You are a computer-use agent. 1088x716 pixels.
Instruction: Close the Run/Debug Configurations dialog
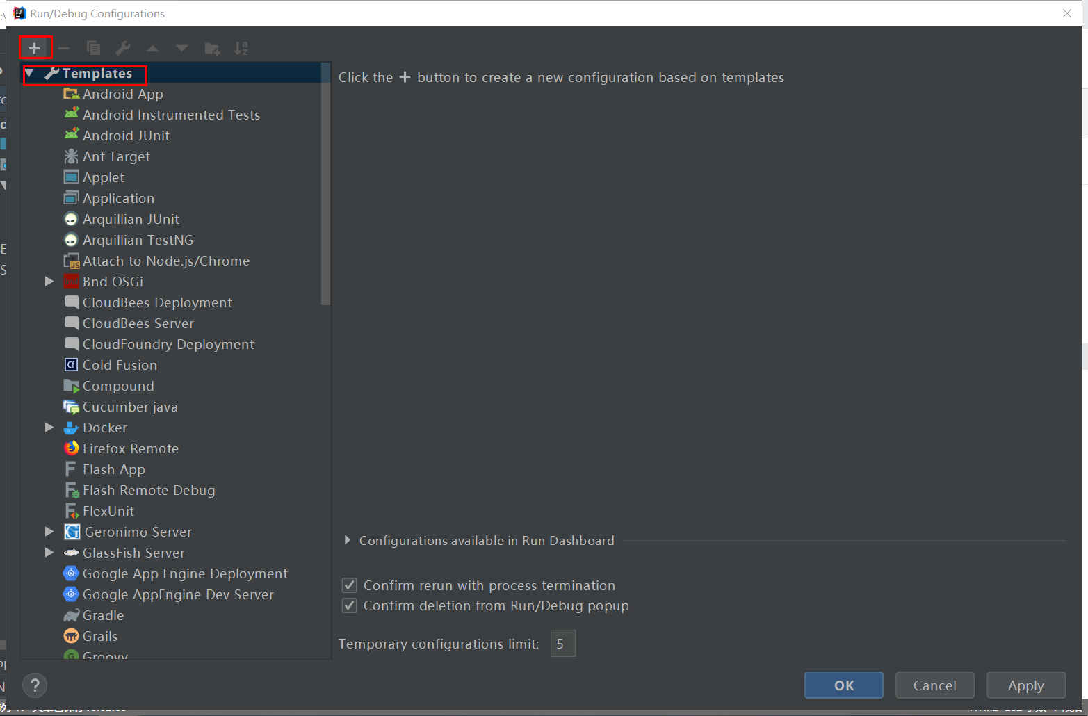(x=1067, y=13)
